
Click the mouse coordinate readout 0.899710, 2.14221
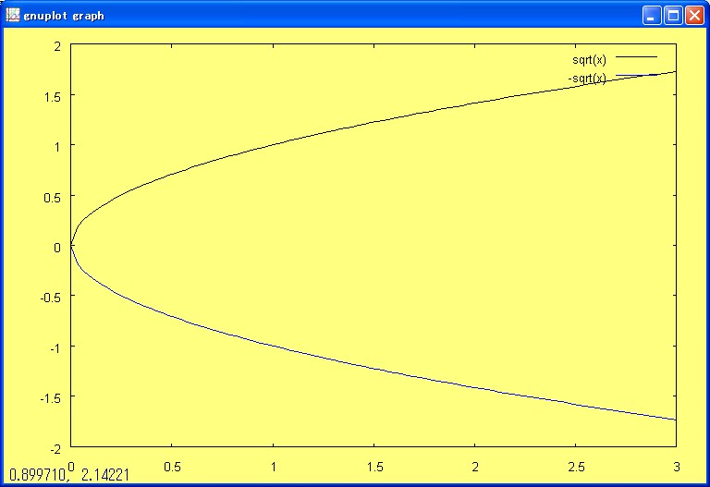(69, 475)
